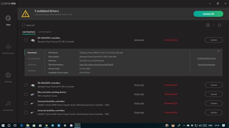Click the Update All button
The width and height of the screenshot is (229, 128).
coord(208,14)
